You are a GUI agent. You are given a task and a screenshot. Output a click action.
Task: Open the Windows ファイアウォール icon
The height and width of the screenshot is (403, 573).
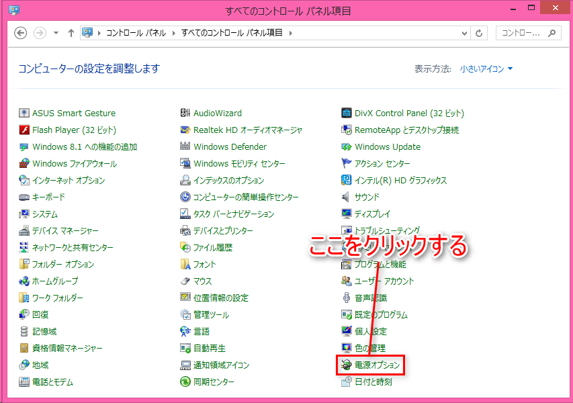click(x=24, y=164)
